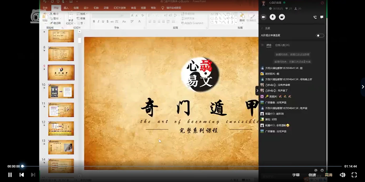Screen dimensions: 365x182
Task: Open the 切换 Transitions ribbon tab
Action: [96, 8]
